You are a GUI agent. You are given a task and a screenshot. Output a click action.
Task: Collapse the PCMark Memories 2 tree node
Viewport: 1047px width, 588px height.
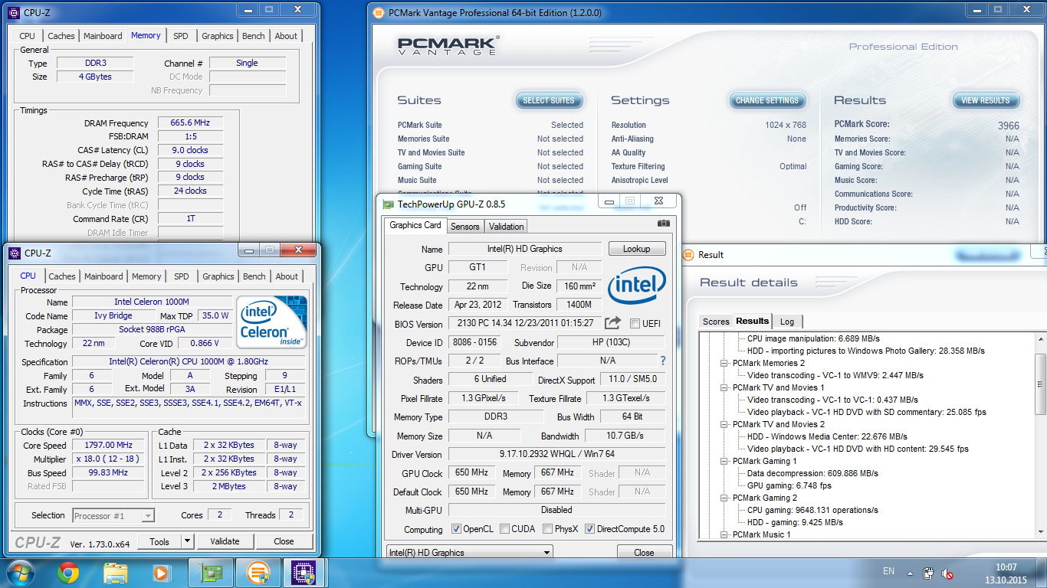point(724,364)
